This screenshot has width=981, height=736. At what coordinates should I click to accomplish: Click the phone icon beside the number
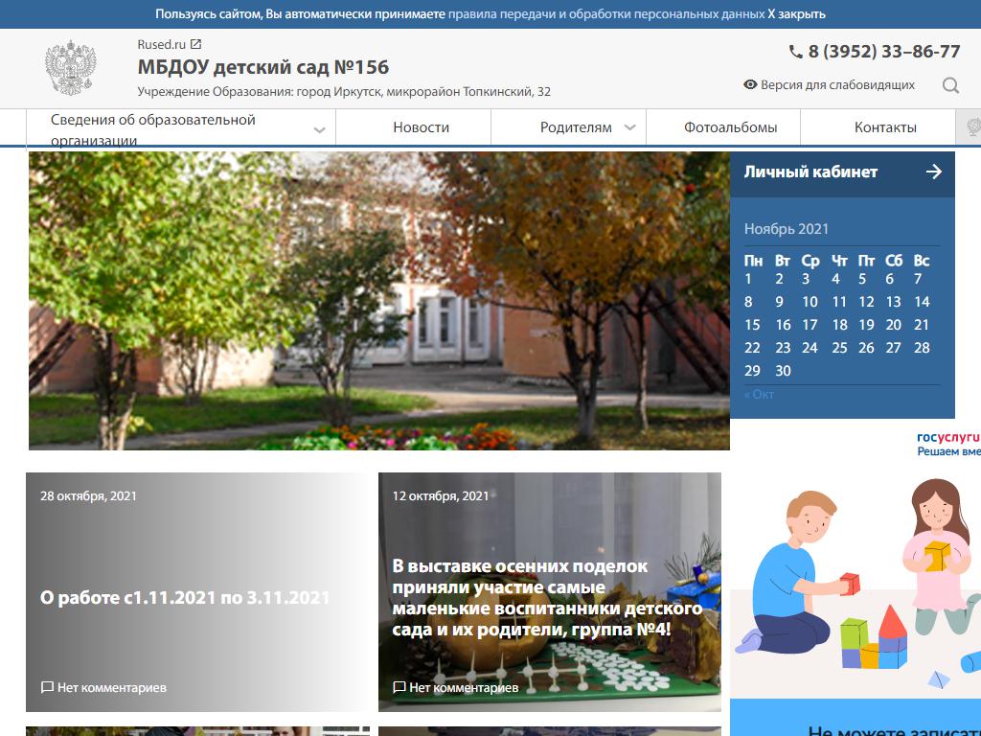click(795, 52)
